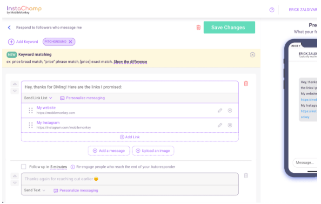Remove the My Instagram link
This screenshot has width=321, height=204.
[230, 125]
